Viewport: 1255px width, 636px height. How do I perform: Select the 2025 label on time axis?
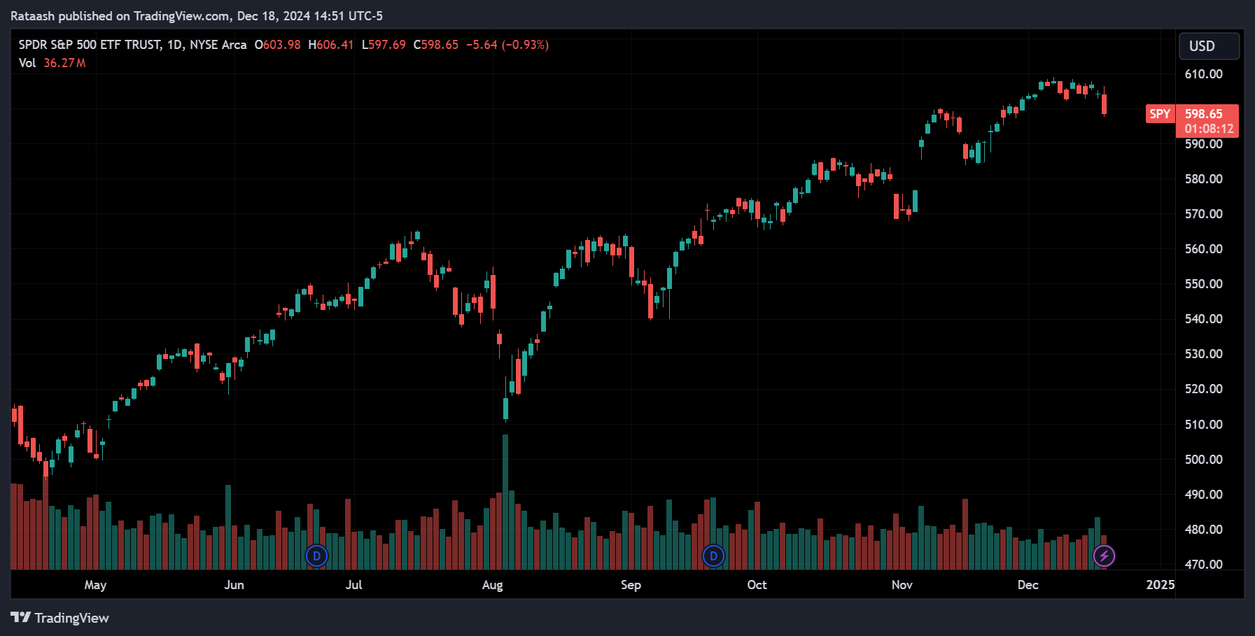[x=1160, y=585]
